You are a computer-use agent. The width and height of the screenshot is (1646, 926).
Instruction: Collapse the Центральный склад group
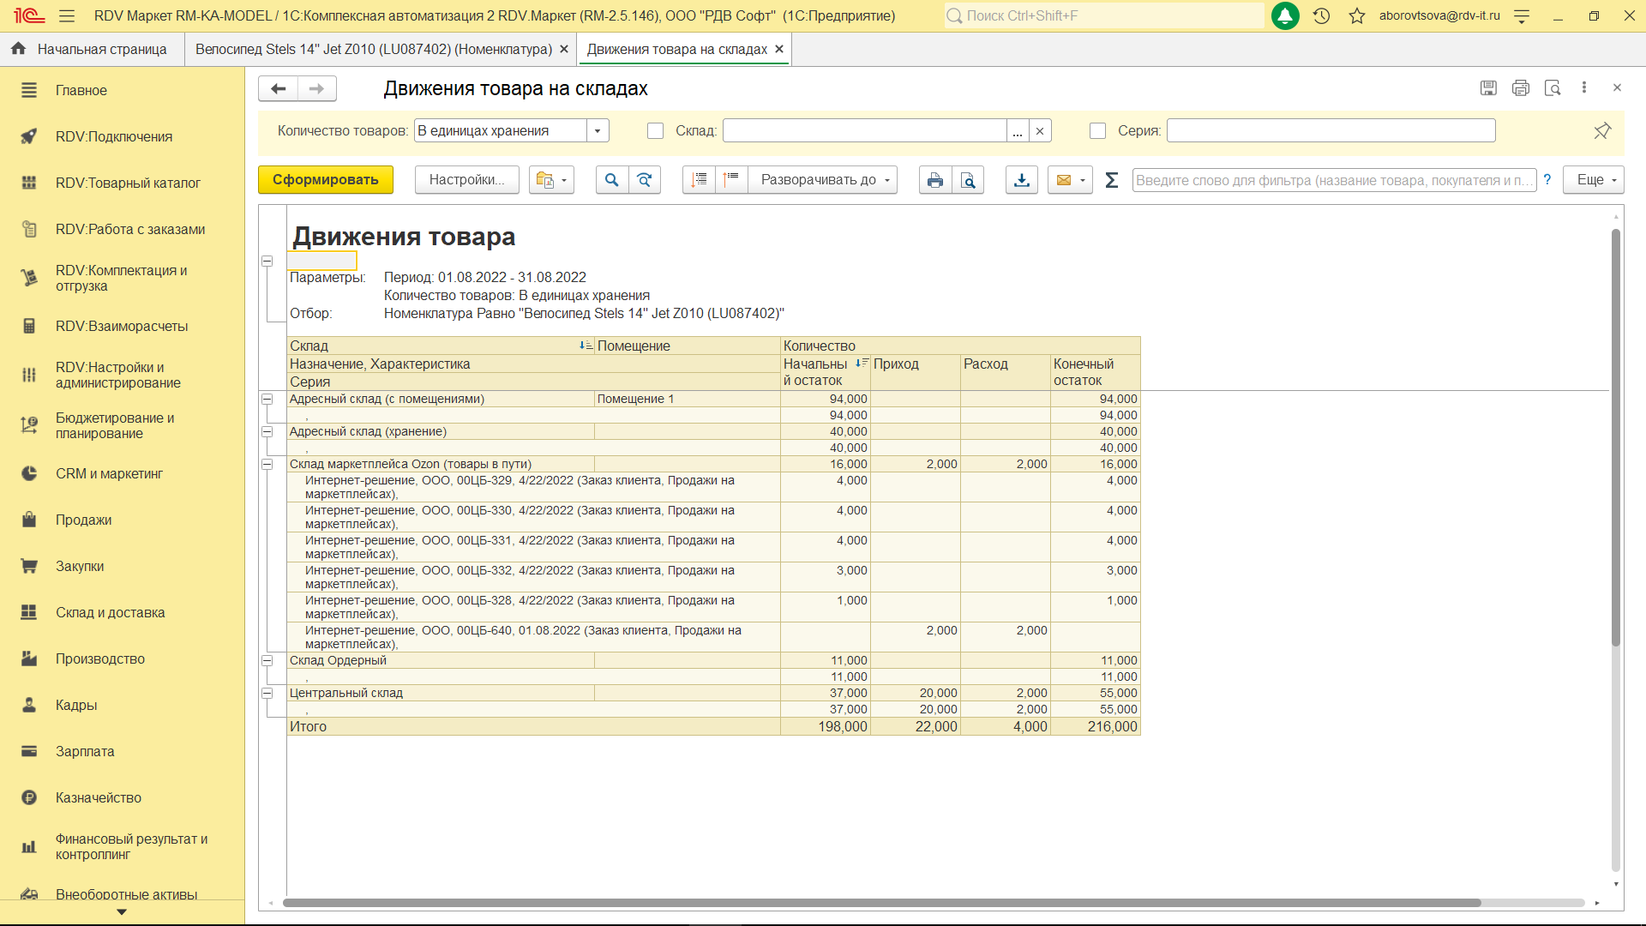click(267, 693)
